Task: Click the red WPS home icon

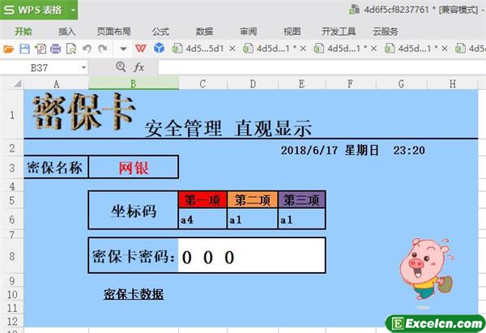Action: (141, 49)
